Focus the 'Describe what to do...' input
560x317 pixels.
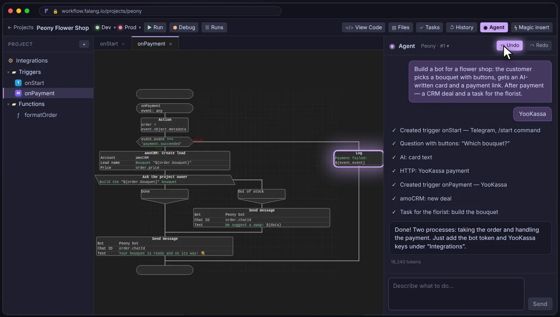pyautogui.click(x=456, y=294)
